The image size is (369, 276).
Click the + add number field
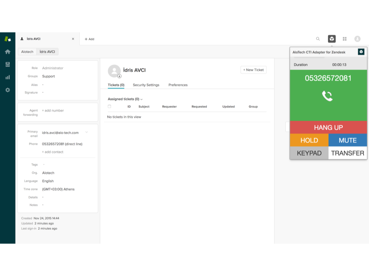[x=53, y=111]
